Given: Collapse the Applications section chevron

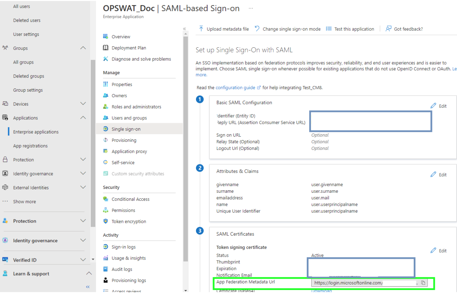Looking at the screenshot, I should point(83,118).
